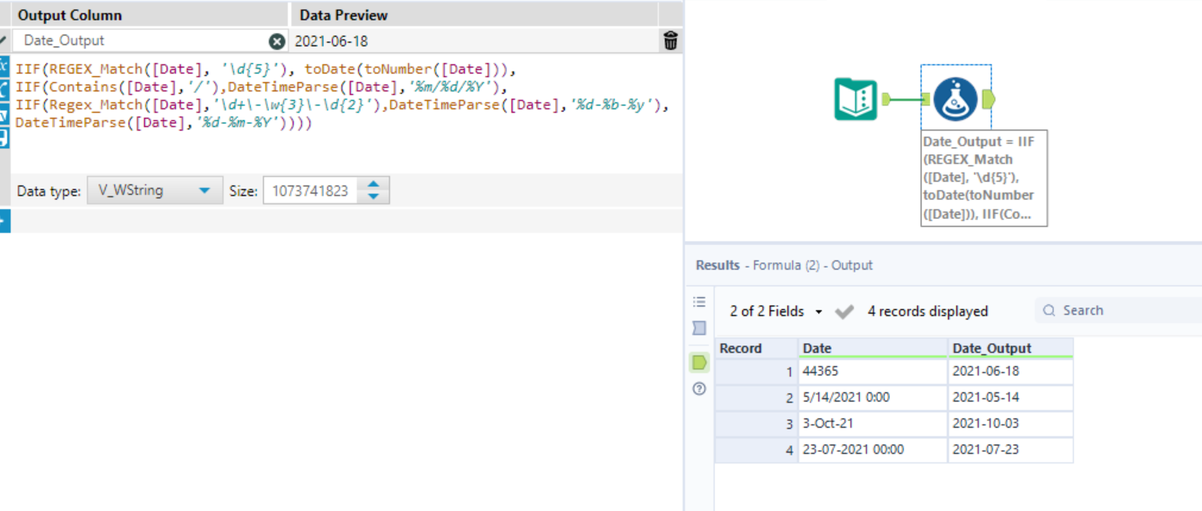Click the field selection checkmark near Fields count
The height and width of the screenshot is (511, 1202).
pos(844,311)
